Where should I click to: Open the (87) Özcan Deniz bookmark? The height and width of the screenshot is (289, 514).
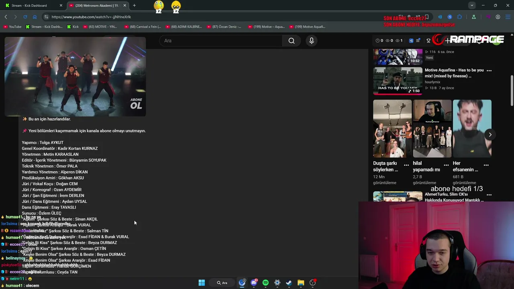coord(224,26)
